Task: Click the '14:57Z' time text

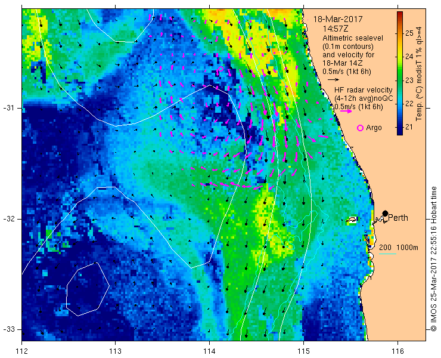Action: [x=335, y=29]
